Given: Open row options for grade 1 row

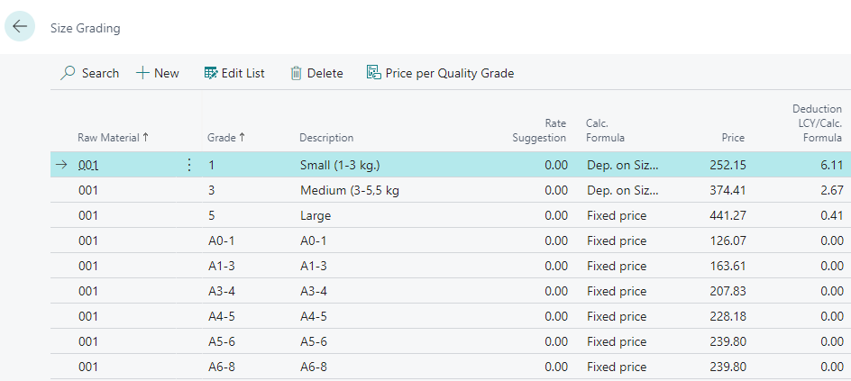Looking at the screenshot, I should pyautogui.click(x=189, y=165).
